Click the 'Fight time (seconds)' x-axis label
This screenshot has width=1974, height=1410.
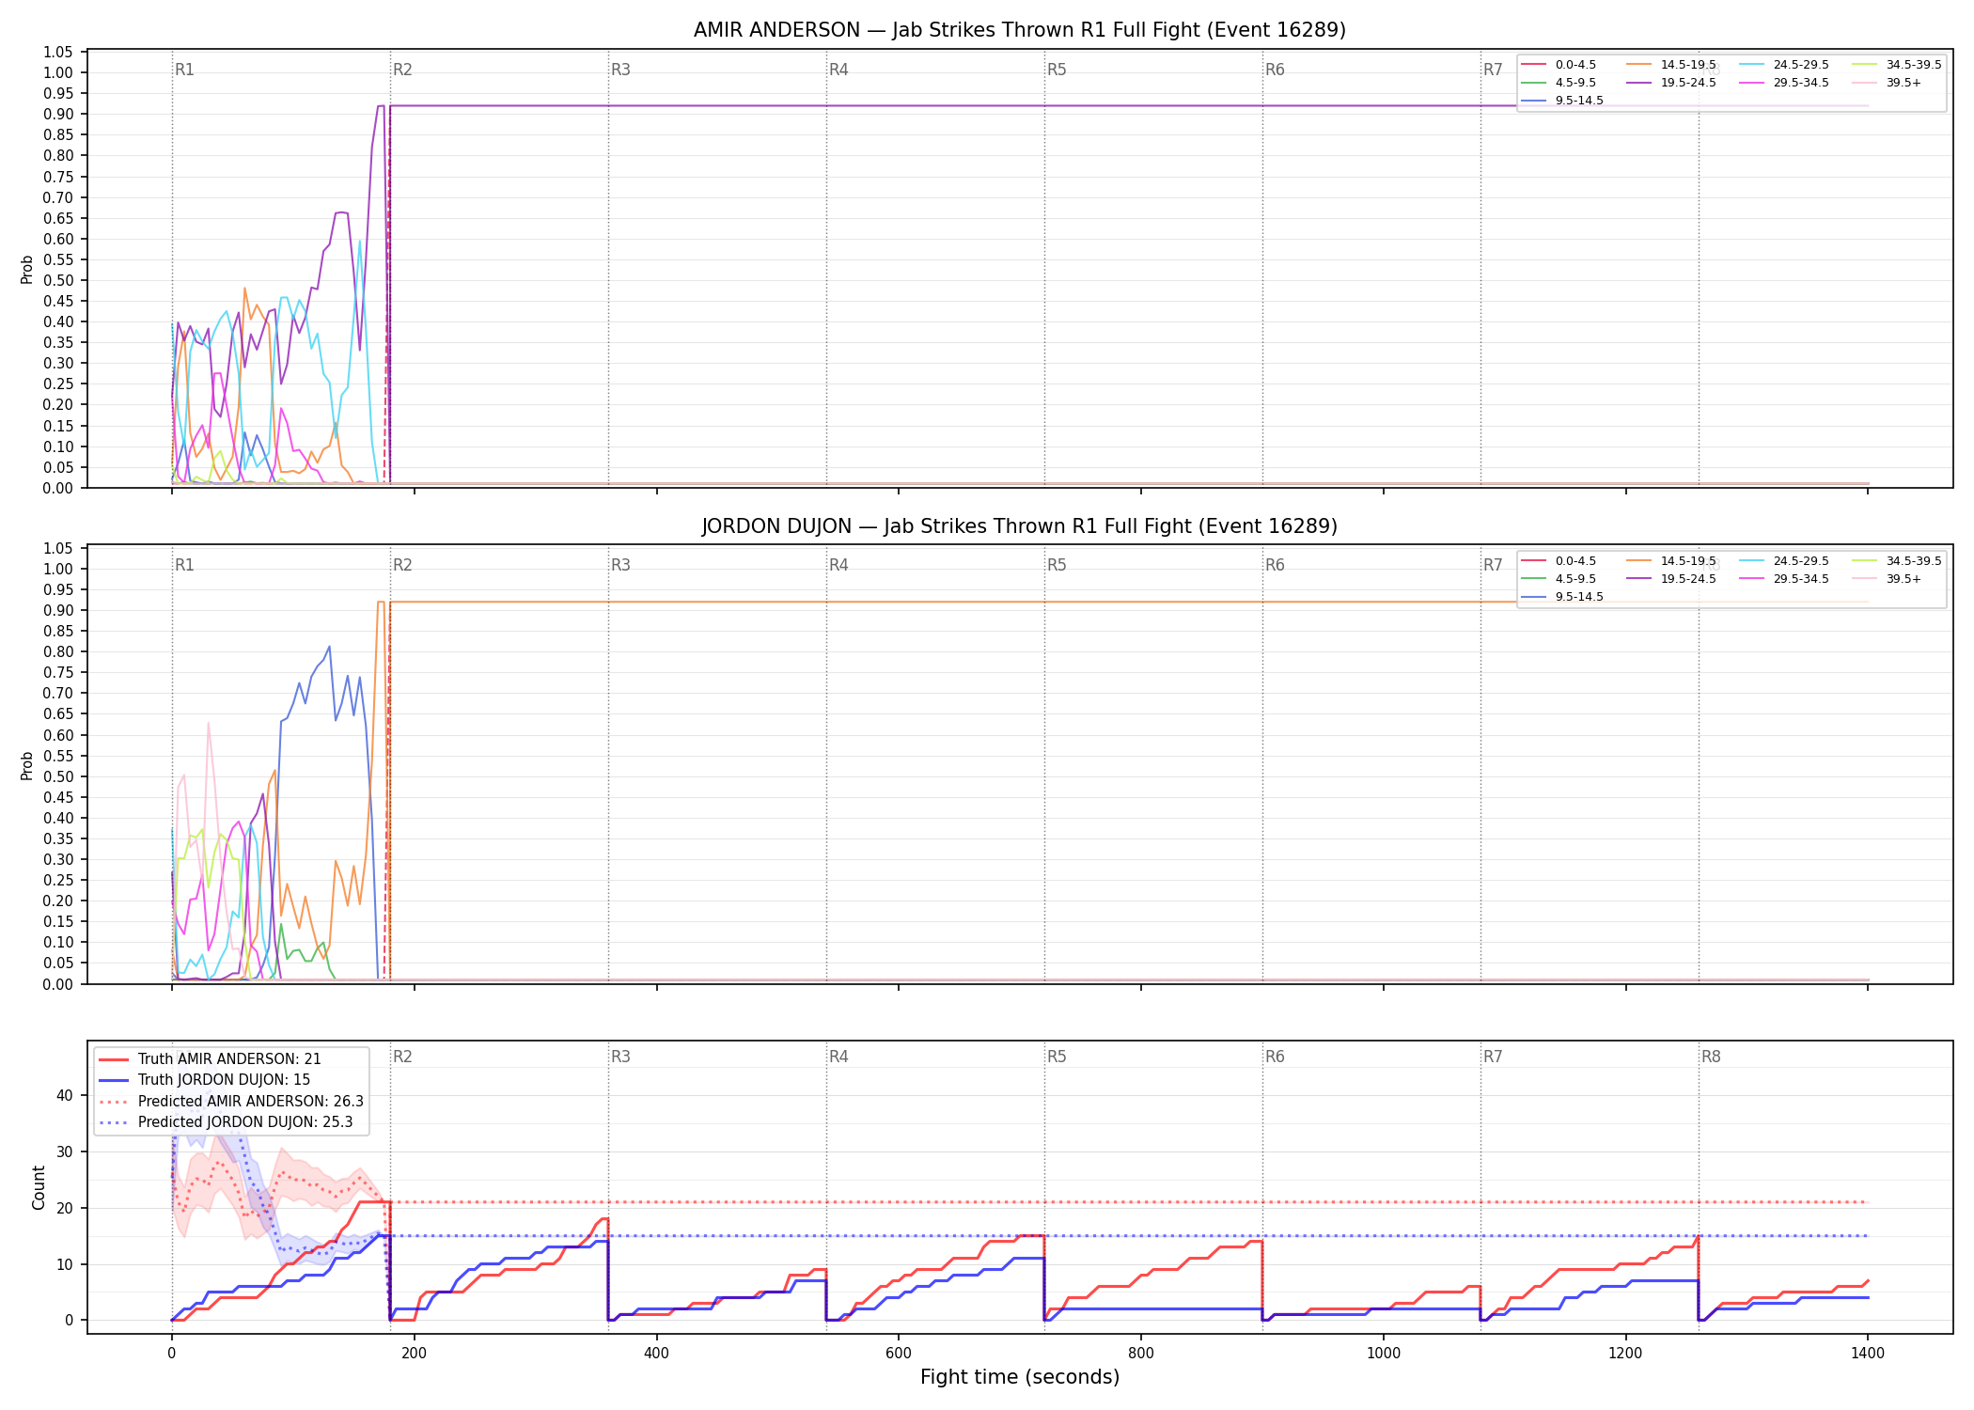1020,1377
